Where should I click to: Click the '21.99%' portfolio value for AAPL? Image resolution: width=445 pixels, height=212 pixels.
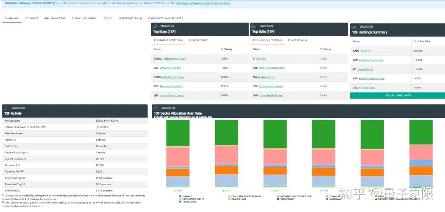418,51
